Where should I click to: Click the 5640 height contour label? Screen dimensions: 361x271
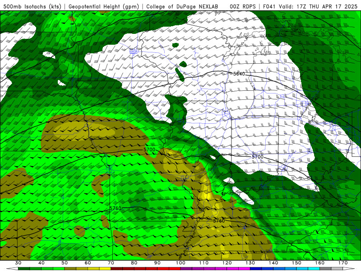239,74
